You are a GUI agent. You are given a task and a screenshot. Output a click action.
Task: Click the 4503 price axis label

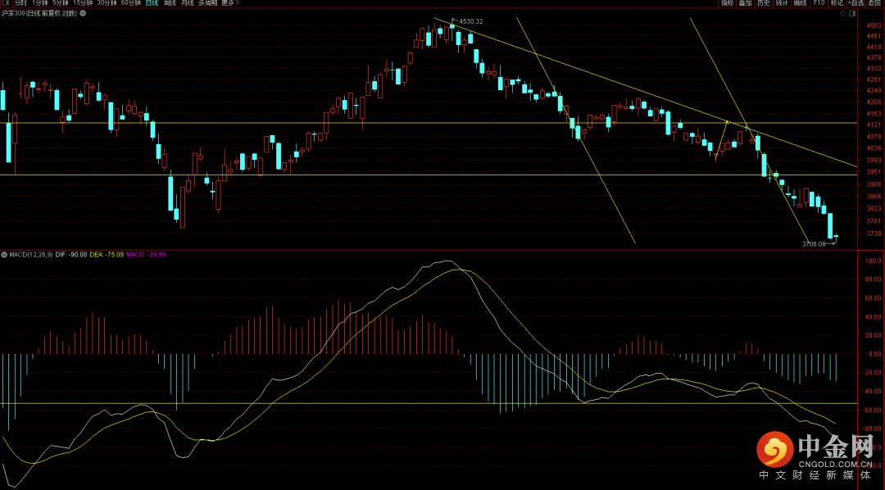874,25
